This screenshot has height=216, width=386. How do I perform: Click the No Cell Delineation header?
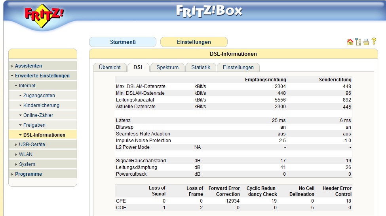point(302,191)
